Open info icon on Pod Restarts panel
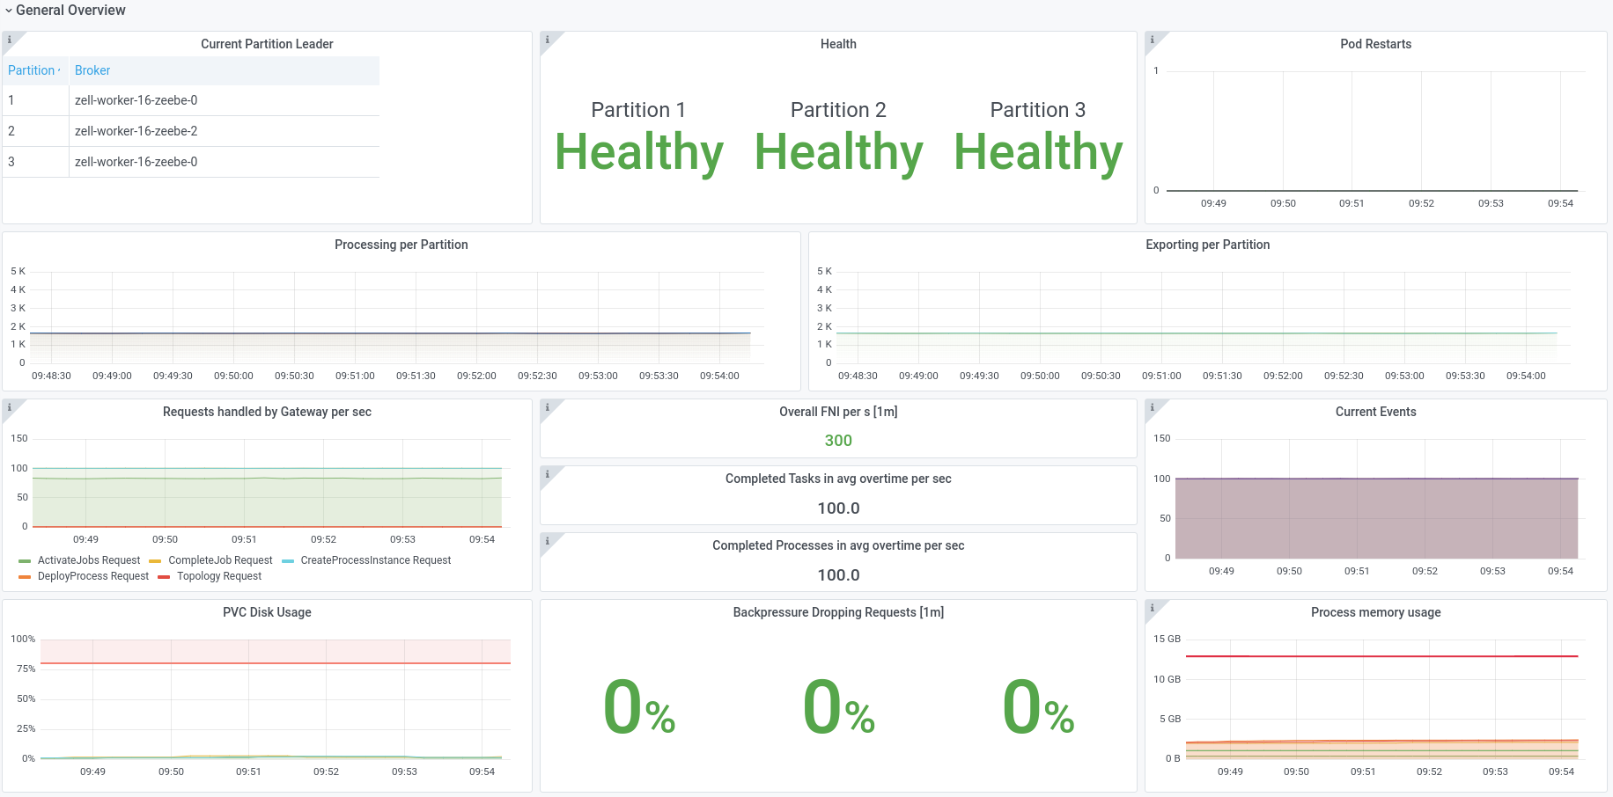 1153,40
